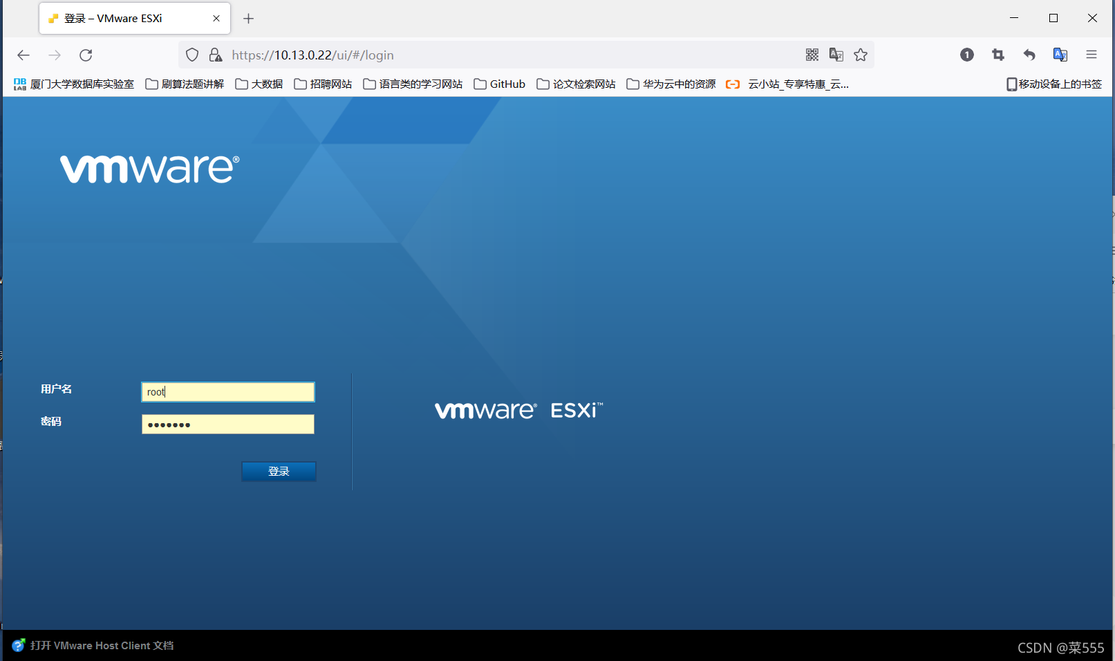Click the padlock connection security icon
The height and width of the screenshot is (661, 1115).
[216, 55]
